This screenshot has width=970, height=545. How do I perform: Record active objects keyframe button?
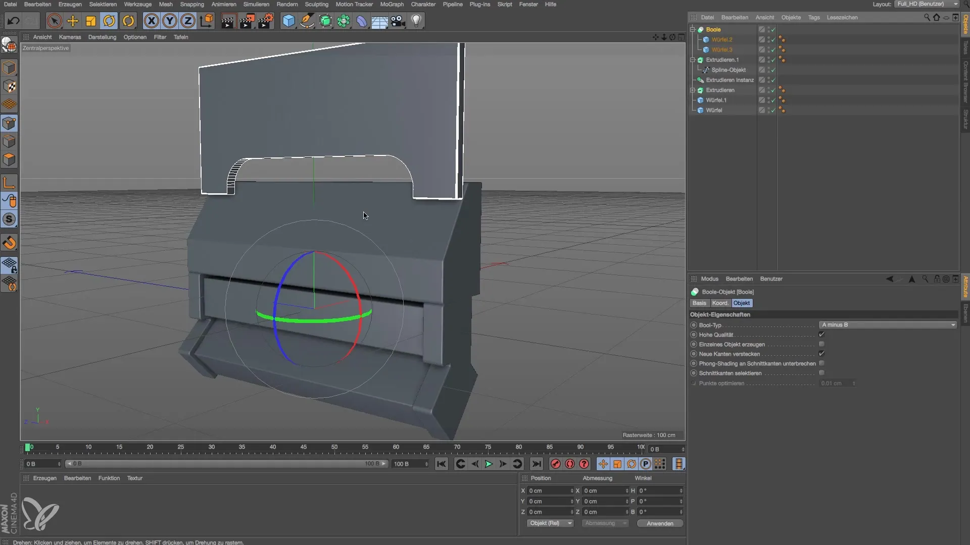[x=556, y=464]
